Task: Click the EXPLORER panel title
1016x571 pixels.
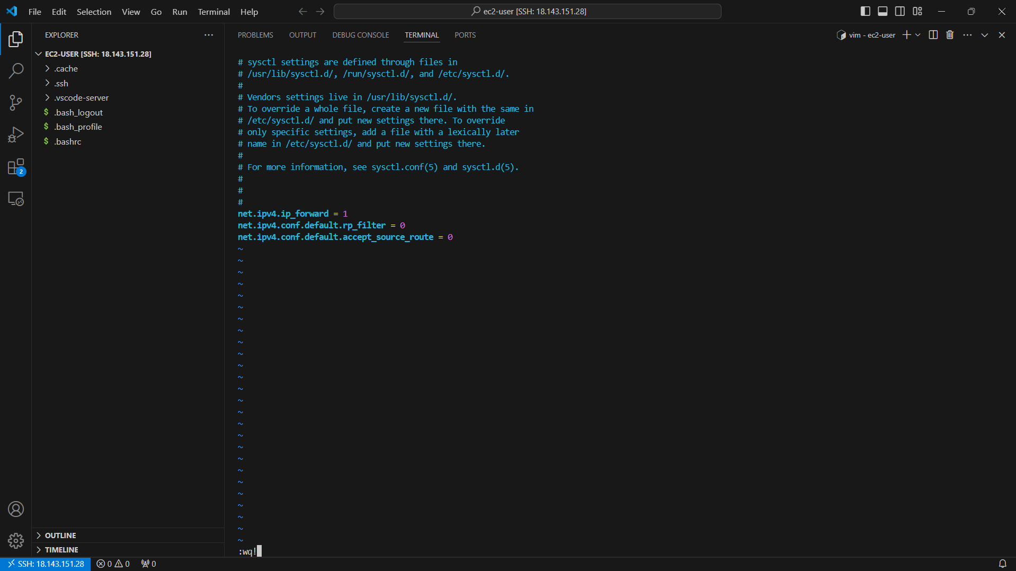Action: tap(61, 35)
